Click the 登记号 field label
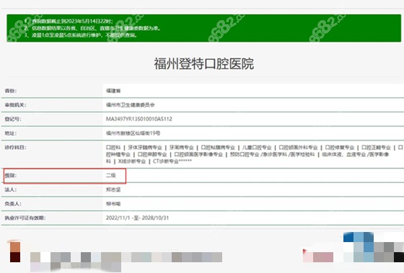This screenshot has width=404, height=273. [13, 119]
